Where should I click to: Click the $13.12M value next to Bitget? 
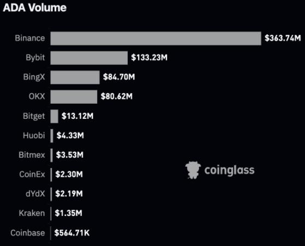click(x=77, y=116)
